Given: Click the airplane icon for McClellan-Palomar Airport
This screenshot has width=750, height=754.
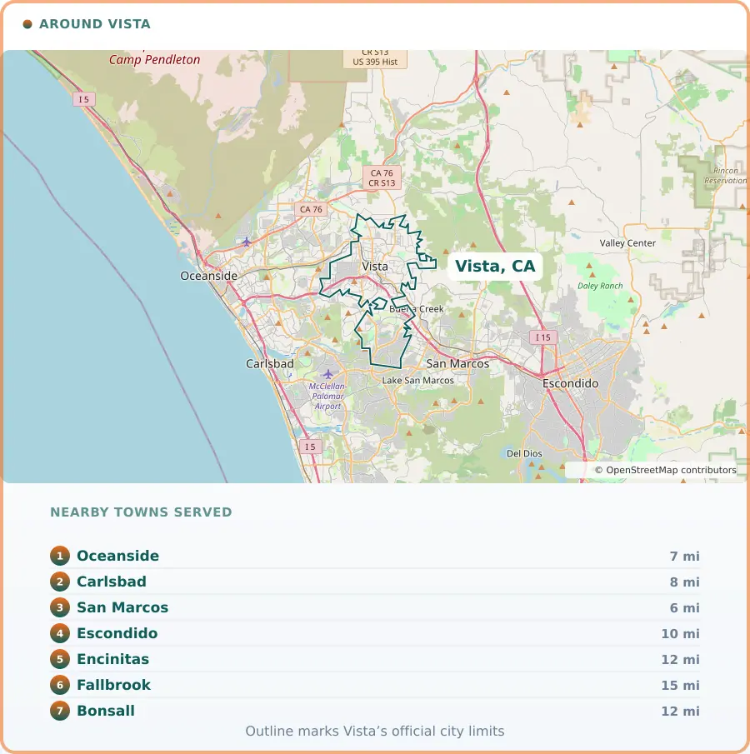Looking at the screenshot, I should tap(327, 373).
